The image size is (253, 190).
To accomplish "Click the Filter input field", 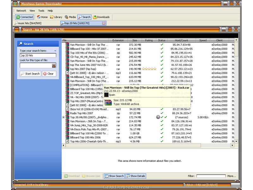I will pos(211,176).
